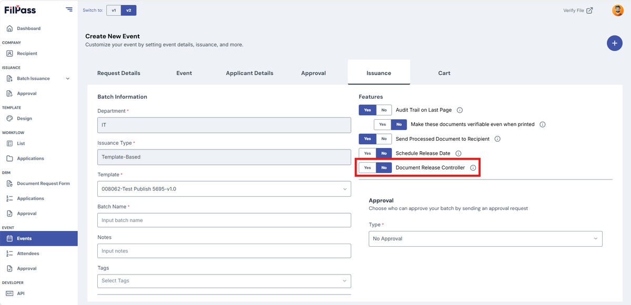Open the Cart tab
The height and width of the screenshot is (305, 631).
[x=444, y=73]
